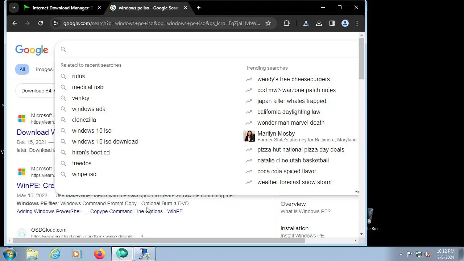
Task: Launch Firefox from the taskbar
Action: [99, 254]
